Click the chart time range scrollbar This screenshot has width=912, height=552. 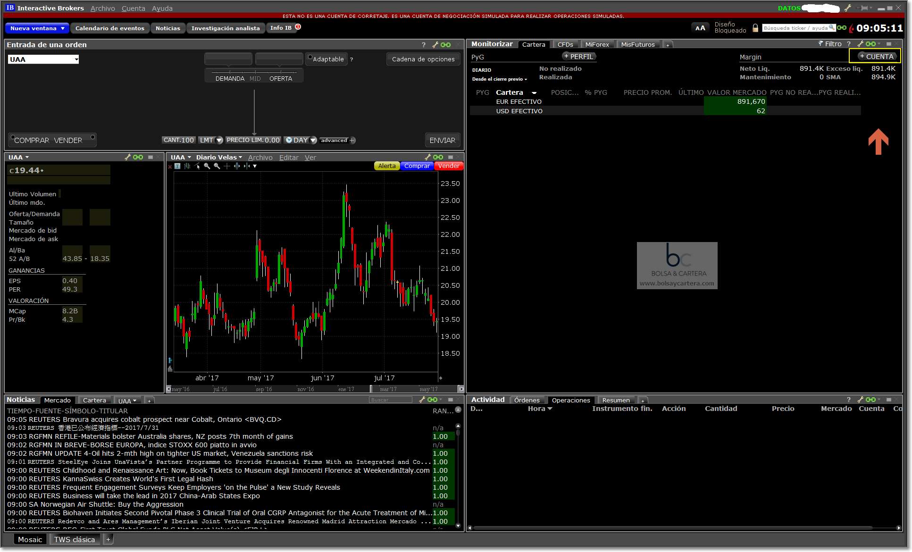click(315, 389)
